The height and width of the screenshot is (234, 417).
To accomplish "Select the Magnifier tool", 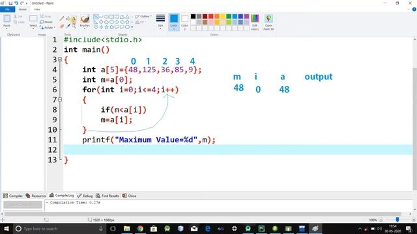I will pos(74,26).
